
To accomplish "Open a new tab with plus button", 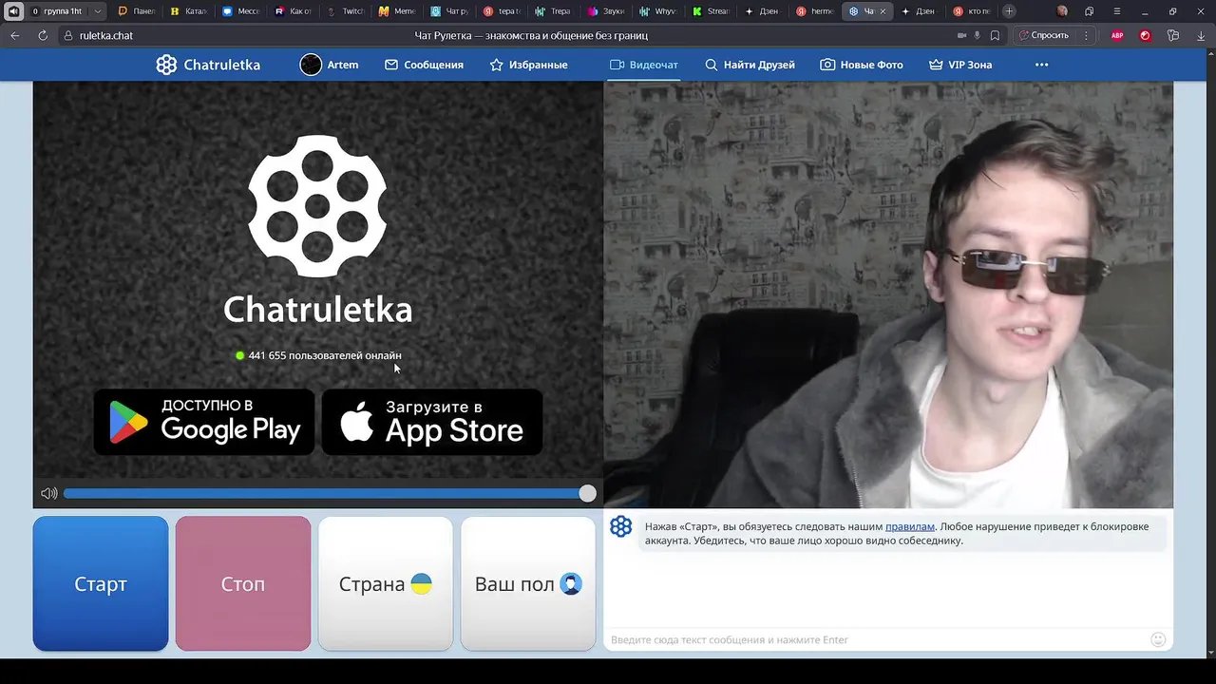I will point(1009,11).
